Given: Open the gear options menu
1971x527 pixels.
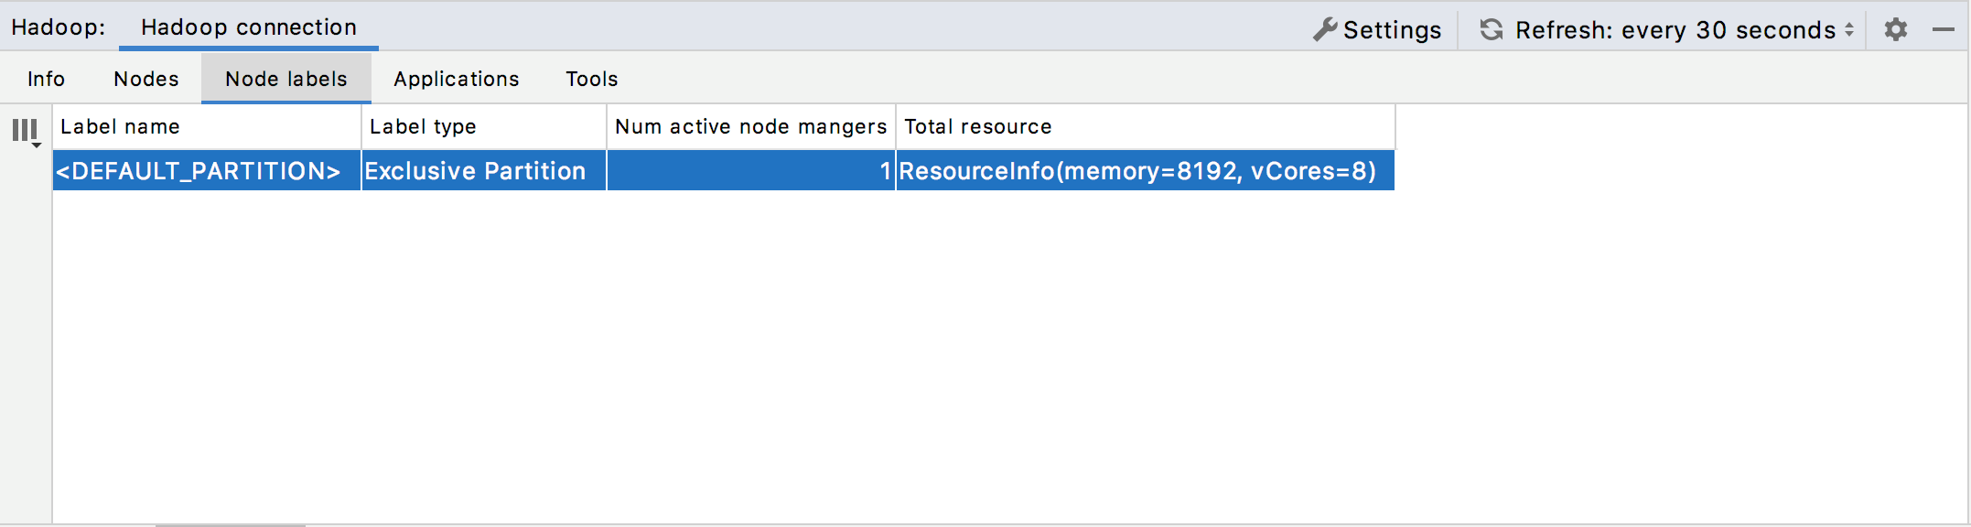Looking at the screenshot, I should click(x=1895, y=29).
